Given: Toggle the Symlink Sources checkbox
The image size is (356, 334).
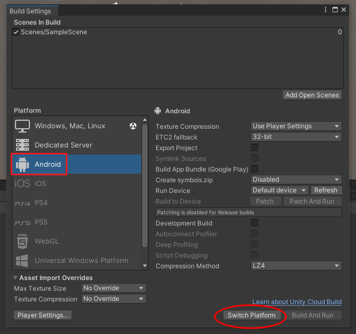Looking at the screenshot, I should (x=254, y=158).
